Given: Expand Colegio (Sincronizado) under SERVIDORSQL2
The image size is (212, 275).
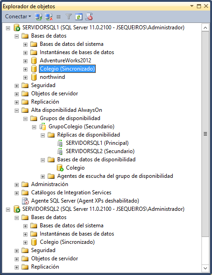Looking at the screenshot, I should coord(25,242).
